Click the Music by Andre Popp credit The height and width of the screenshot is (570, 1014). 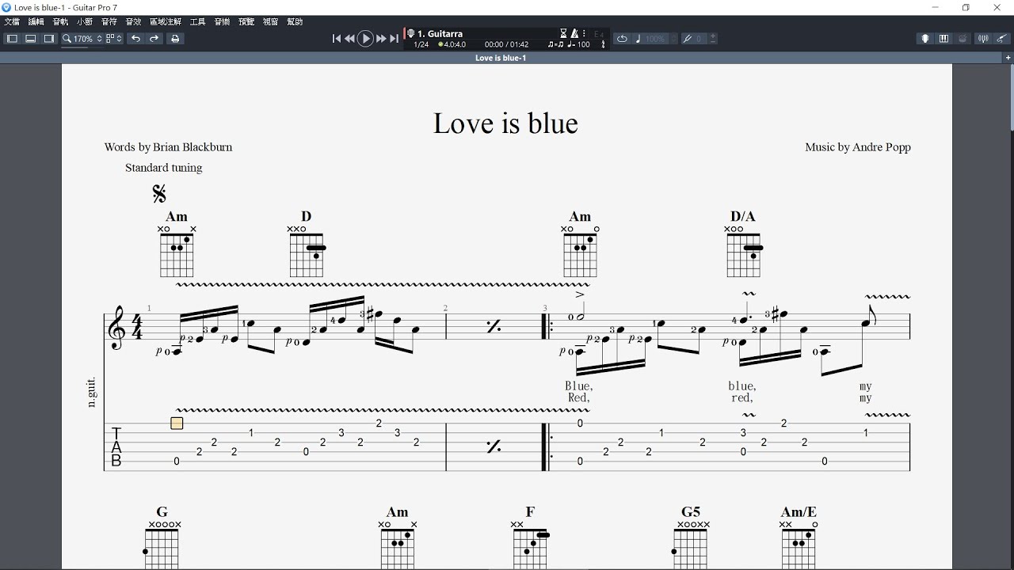pos(858,147)
